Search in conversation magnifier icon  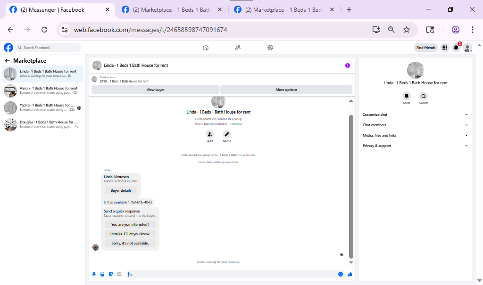coord(424,96)
